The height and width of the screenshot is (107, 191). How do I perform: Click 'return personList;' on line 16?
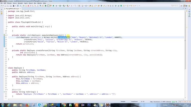click(25, 44)
